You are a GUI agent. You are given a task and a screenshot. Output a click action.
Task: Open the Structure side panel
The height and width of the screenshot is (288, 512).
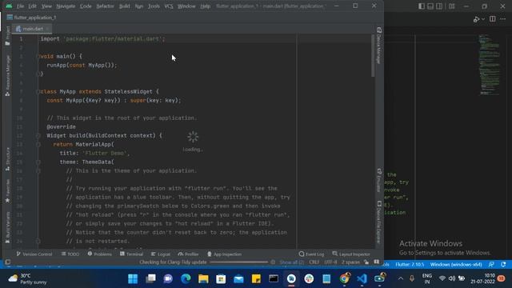click(x=7, y=159)
